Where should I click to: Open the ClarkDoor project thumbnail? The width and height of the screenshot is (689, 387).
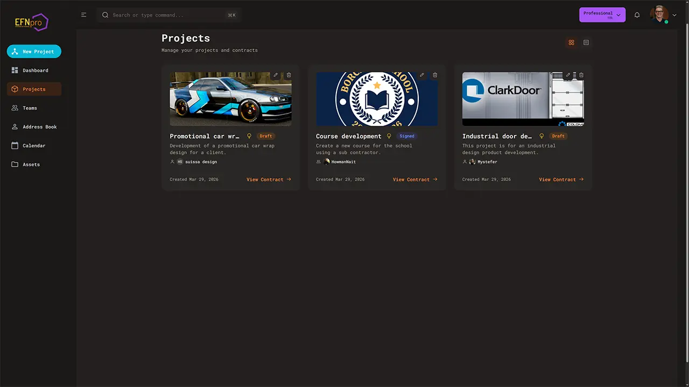point(511,99)
